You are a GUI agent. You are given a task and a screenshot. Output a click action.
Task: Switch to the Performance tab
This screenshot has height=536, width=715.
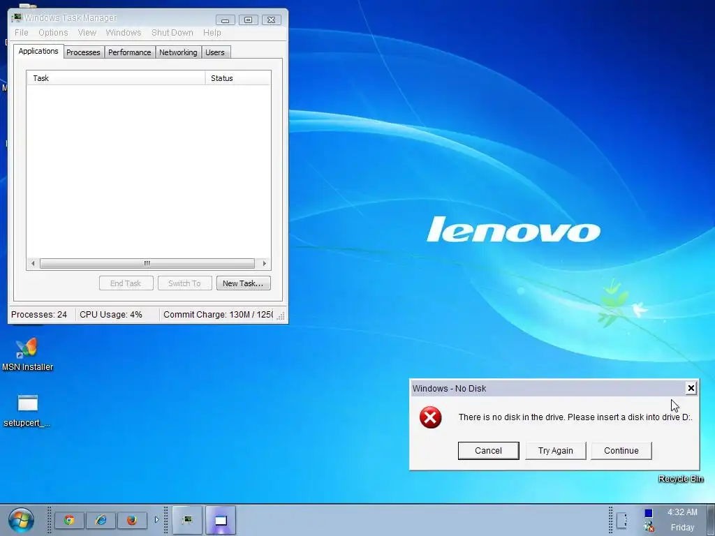129,52
